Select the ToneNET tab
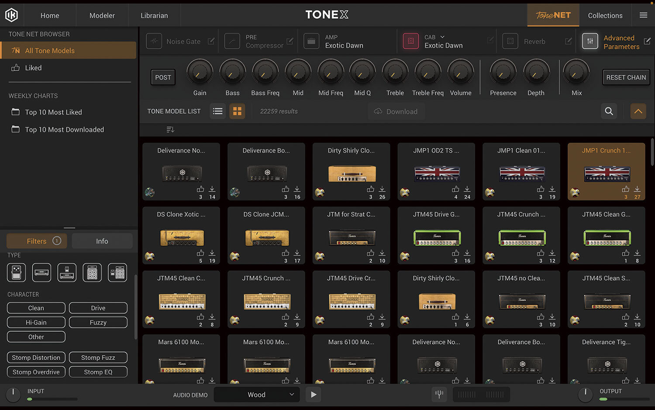 click(x=553, y=15)
